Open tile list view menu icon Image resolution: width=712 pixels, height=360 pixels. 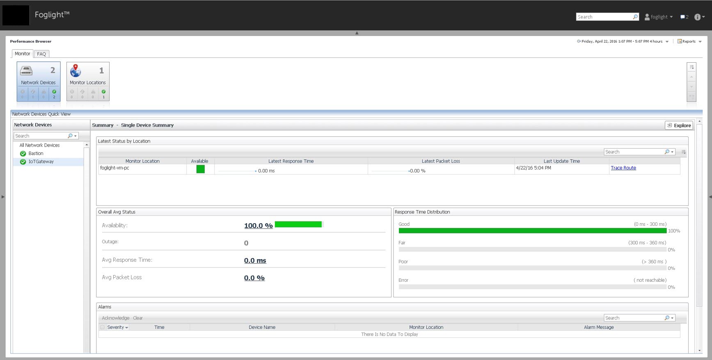[691, 67]
